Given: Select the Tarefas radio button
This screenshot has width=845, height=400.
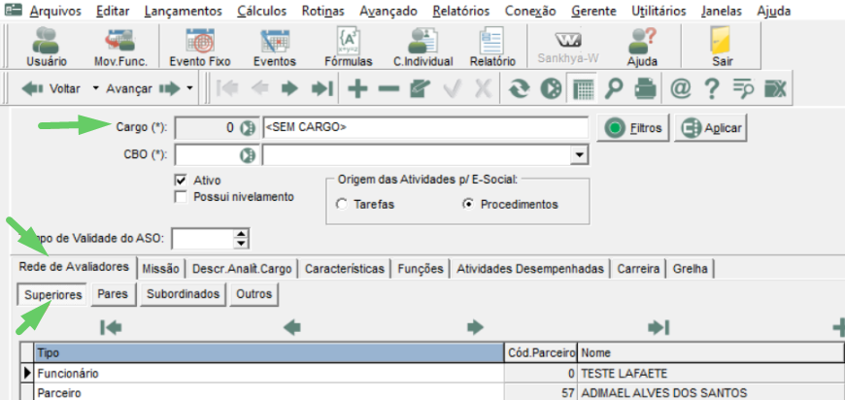Looking at the screenshot, I should (341, 205).
